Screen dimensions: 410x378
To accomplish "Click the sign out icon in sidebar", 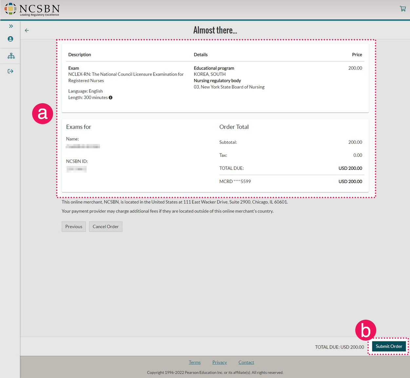I will (x=10, y=71).
